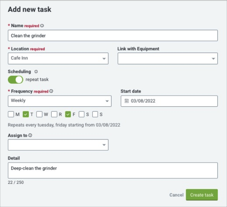Click the info icon beside Scheduling

click(36, 72)
